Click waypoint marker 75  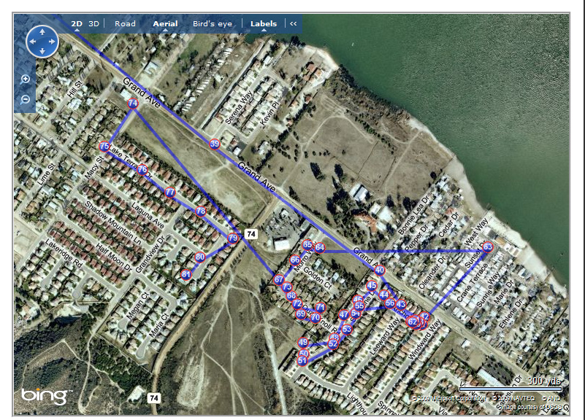click(x=104, y=147)
